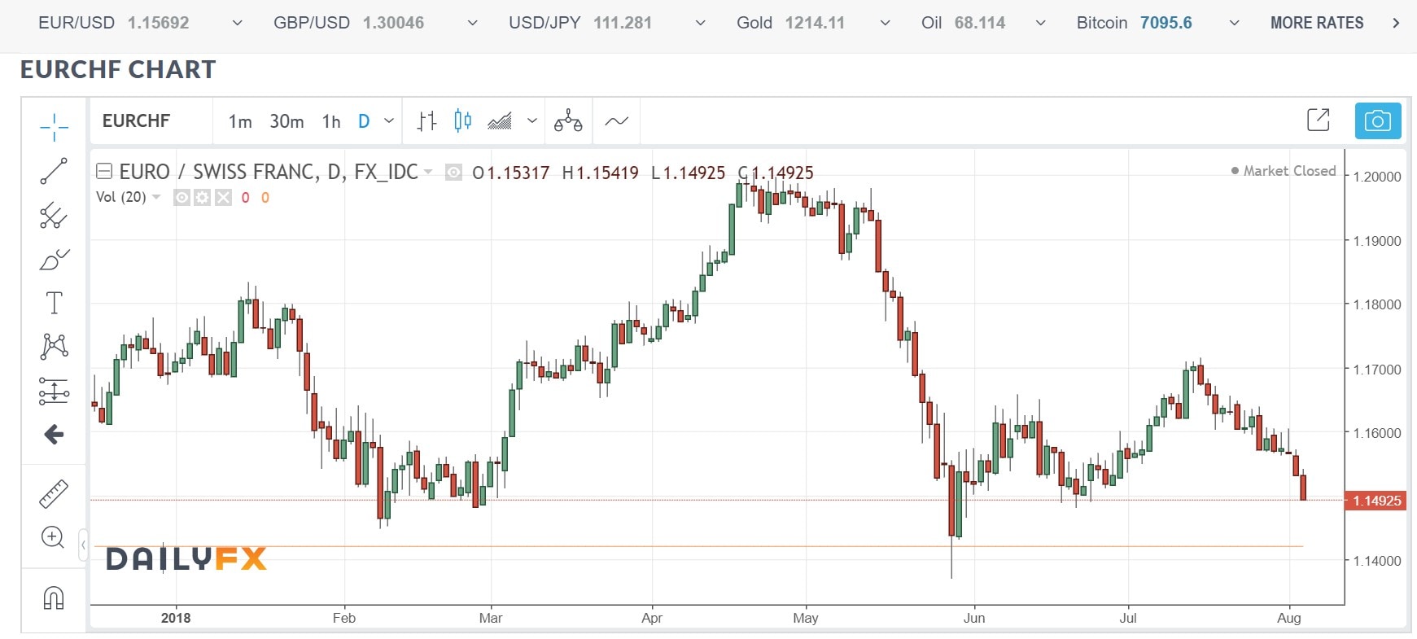Viewport: 1417px width, 639px height.
Task: Expand the EUR/USD rate dropdown
Action: pyautogui.click(x=237, y=24)
